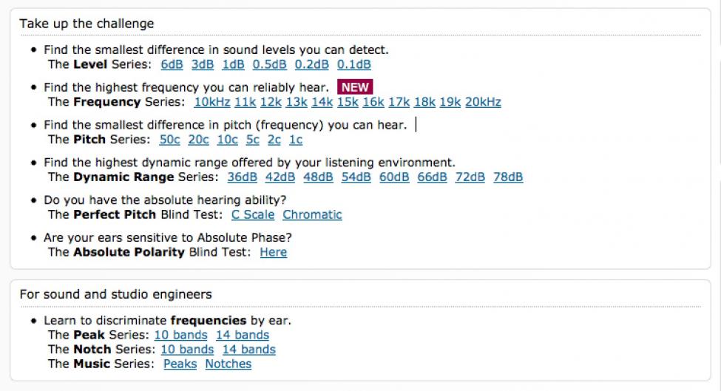The image size is (721, 391).
Task: Open the 15k frequency test link
Action: click(x=348, y=102)
